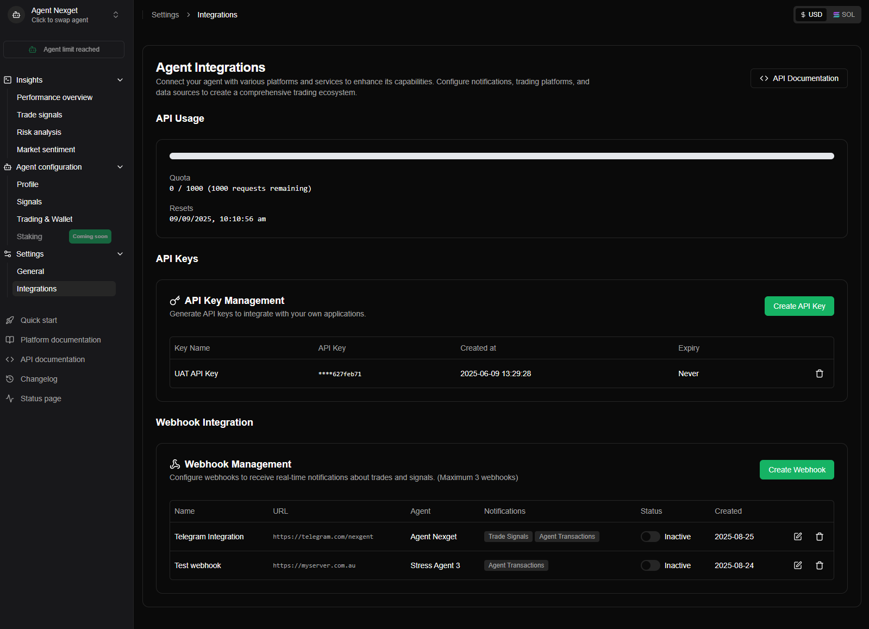Viewport: 869px width, 629px height.
Task: Click the key icon beside API Key Management
Action: 175,301
